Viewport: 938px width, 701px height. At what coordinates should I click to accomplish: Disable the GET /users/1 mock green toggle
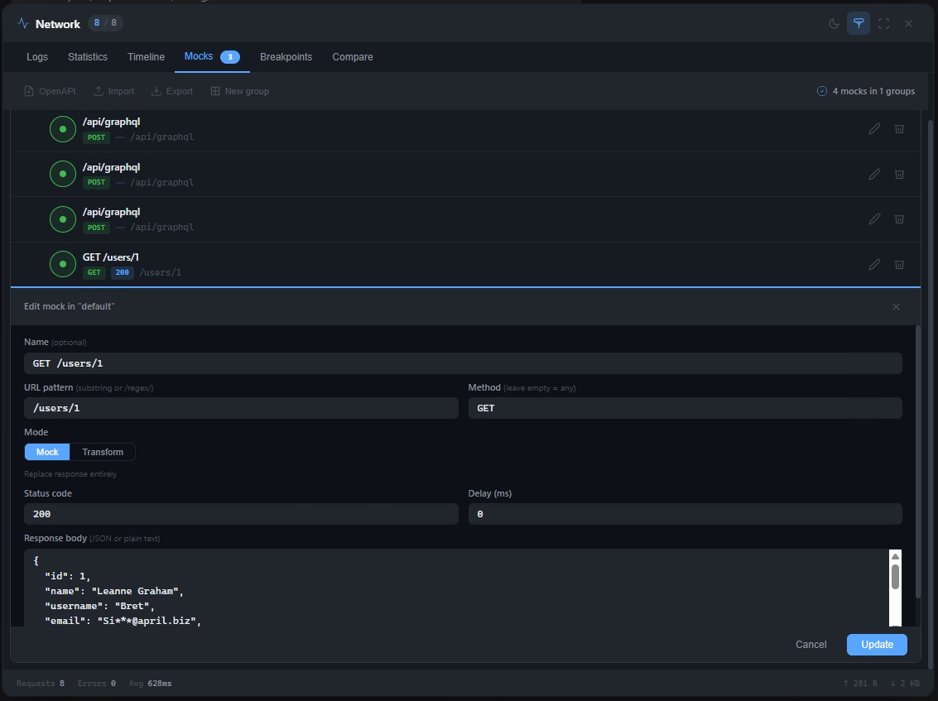click(63, 264)
